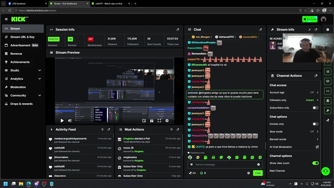Open Achievements in the sidebar
Screen dimensions: 334x188
[x=23, y=62]
